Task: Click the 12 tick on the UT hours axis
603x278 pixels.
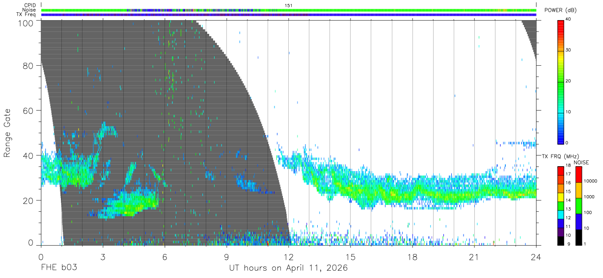Action: click(x=289, y=256)
